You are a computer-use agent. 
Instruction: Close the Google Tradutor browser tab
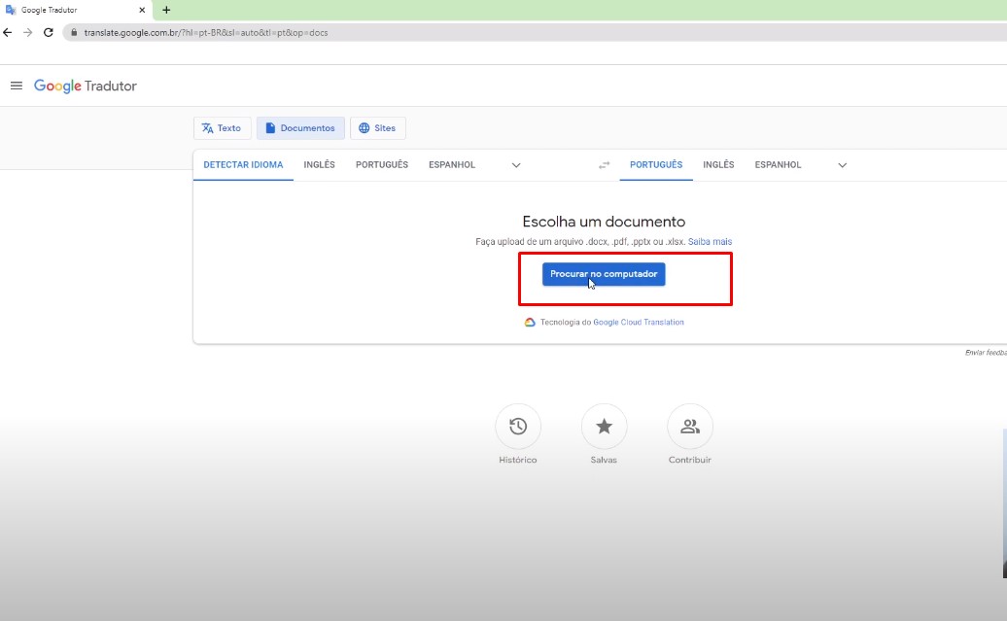coord(142,10)
